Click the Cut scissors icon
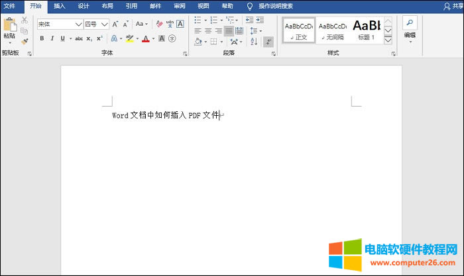 pyautogui.click(x=25, y=21)
